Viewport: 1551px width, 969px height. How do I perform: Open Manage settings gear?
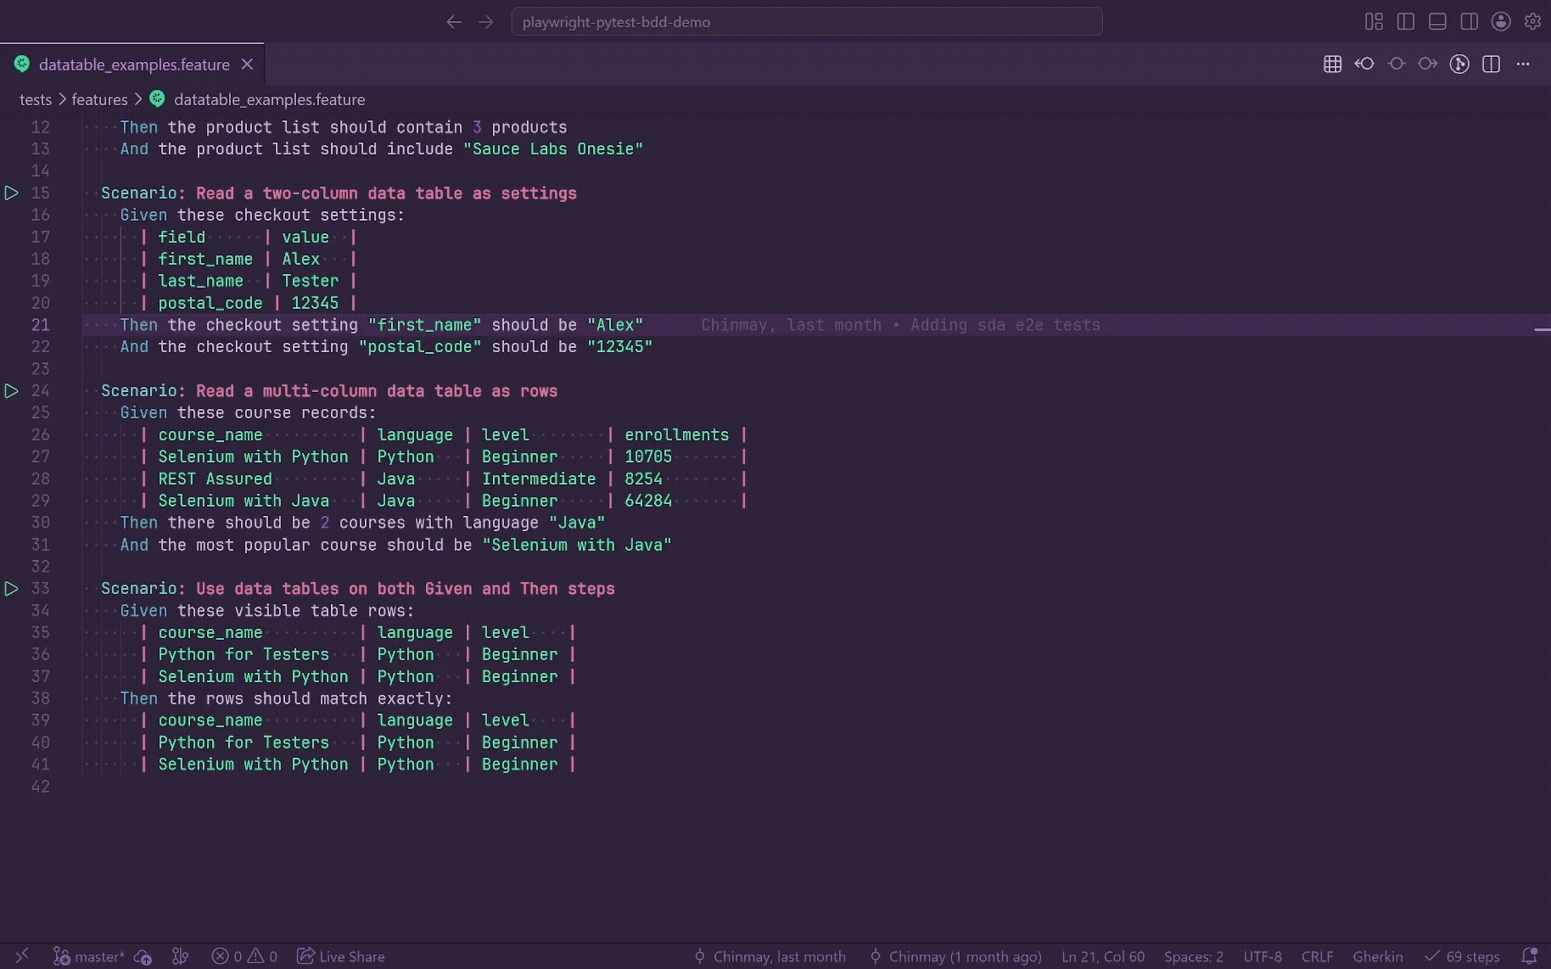click(x=1532, y=22)
